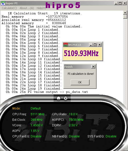Open the About...(A) menu

pyautogui.click(x=27, y=8)
